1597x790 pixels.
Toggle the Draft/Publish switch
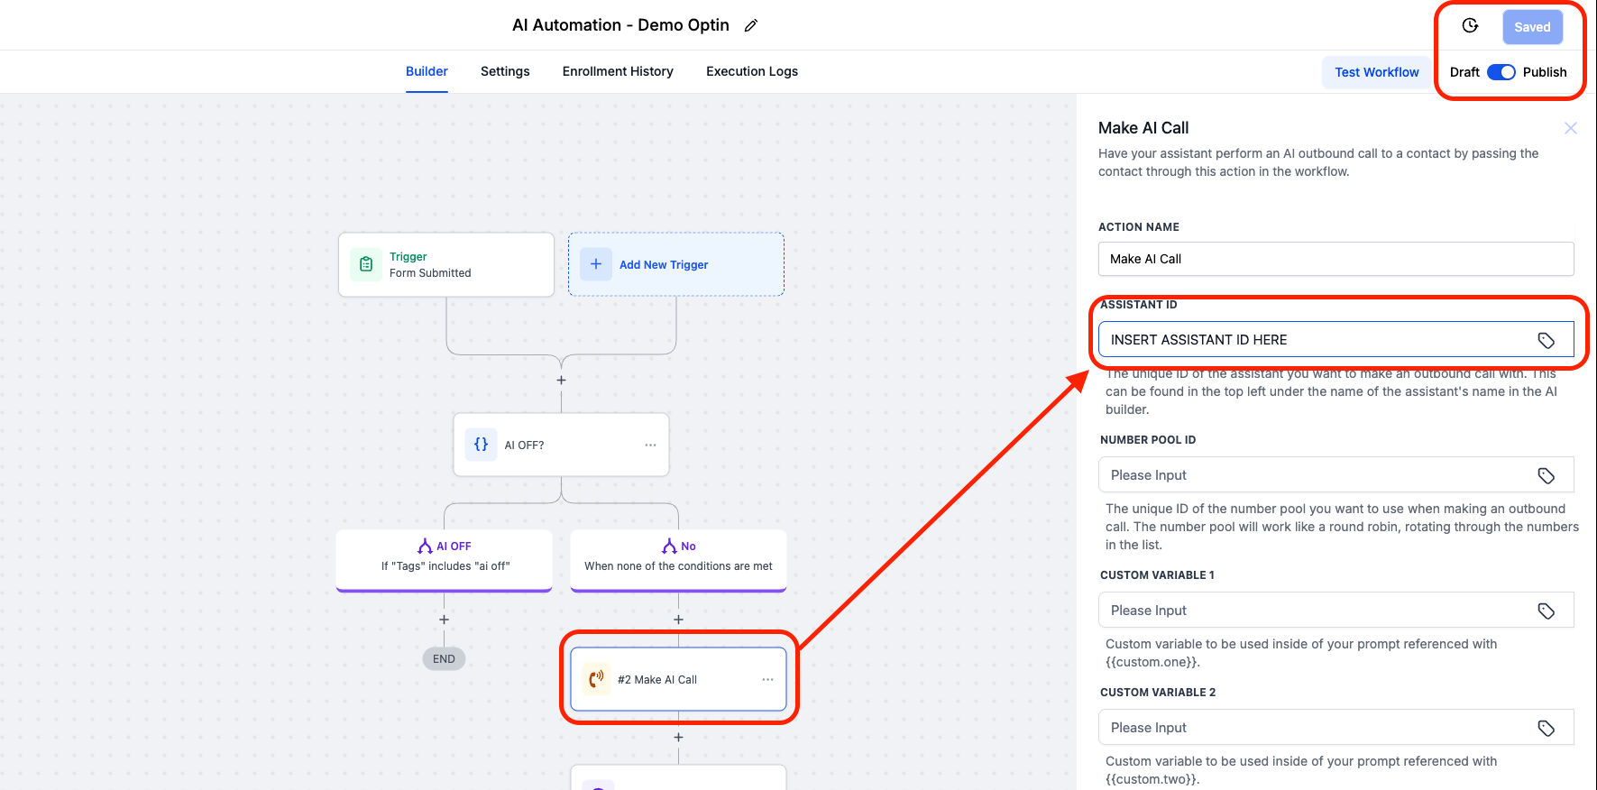1501,72
